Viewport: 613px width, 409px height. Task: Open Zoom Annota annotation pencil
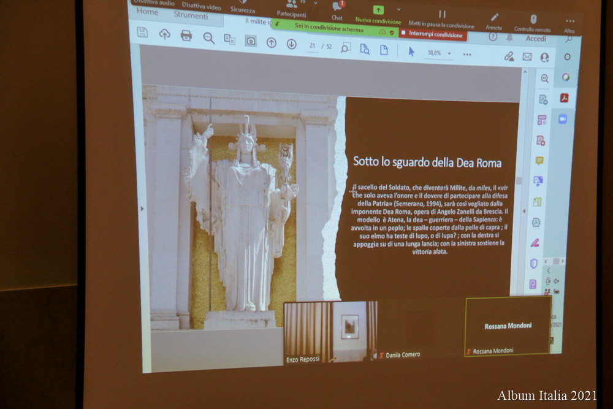[x=494, y=21]
